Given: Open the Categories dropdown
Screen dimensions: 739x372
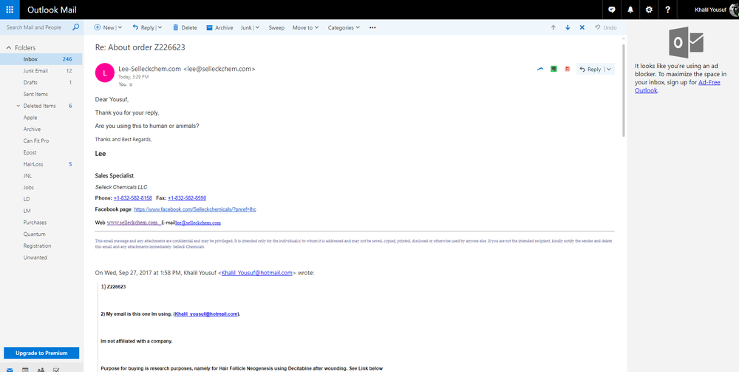Looking at the screenshot, I should 344,27.
